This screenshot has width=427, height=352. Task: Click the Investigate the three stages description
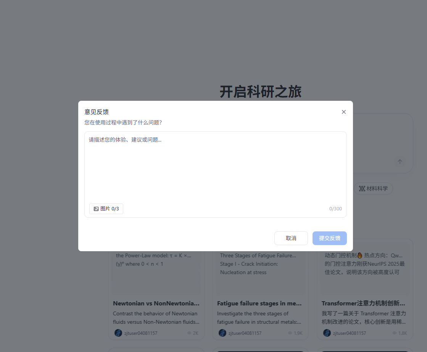259,318
